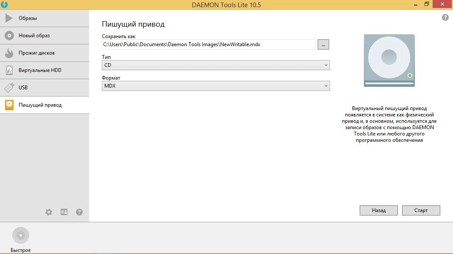Screen dimensions: 453x254
Task: Select the Пишущий привод sidebar item
Action: coord(45,105)
